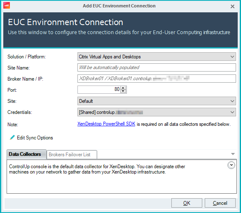Screen dimensions: 241x213
Task: Click the 'EUC Environment Connection' heading
Action: click(66, 22)
